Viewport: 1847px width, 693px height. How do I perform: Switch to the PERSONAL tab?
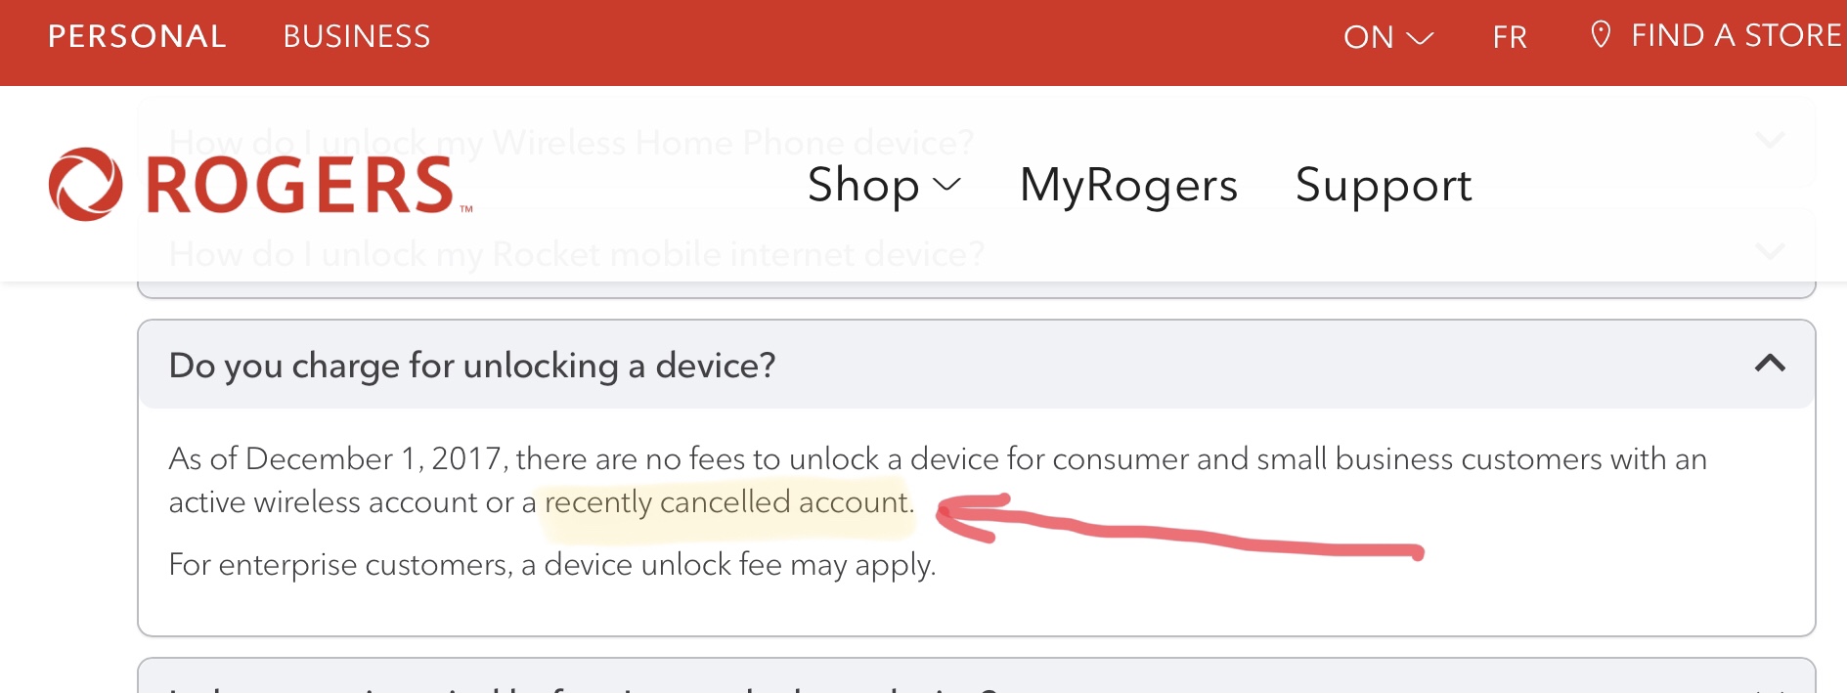click(x=137, y=36)
